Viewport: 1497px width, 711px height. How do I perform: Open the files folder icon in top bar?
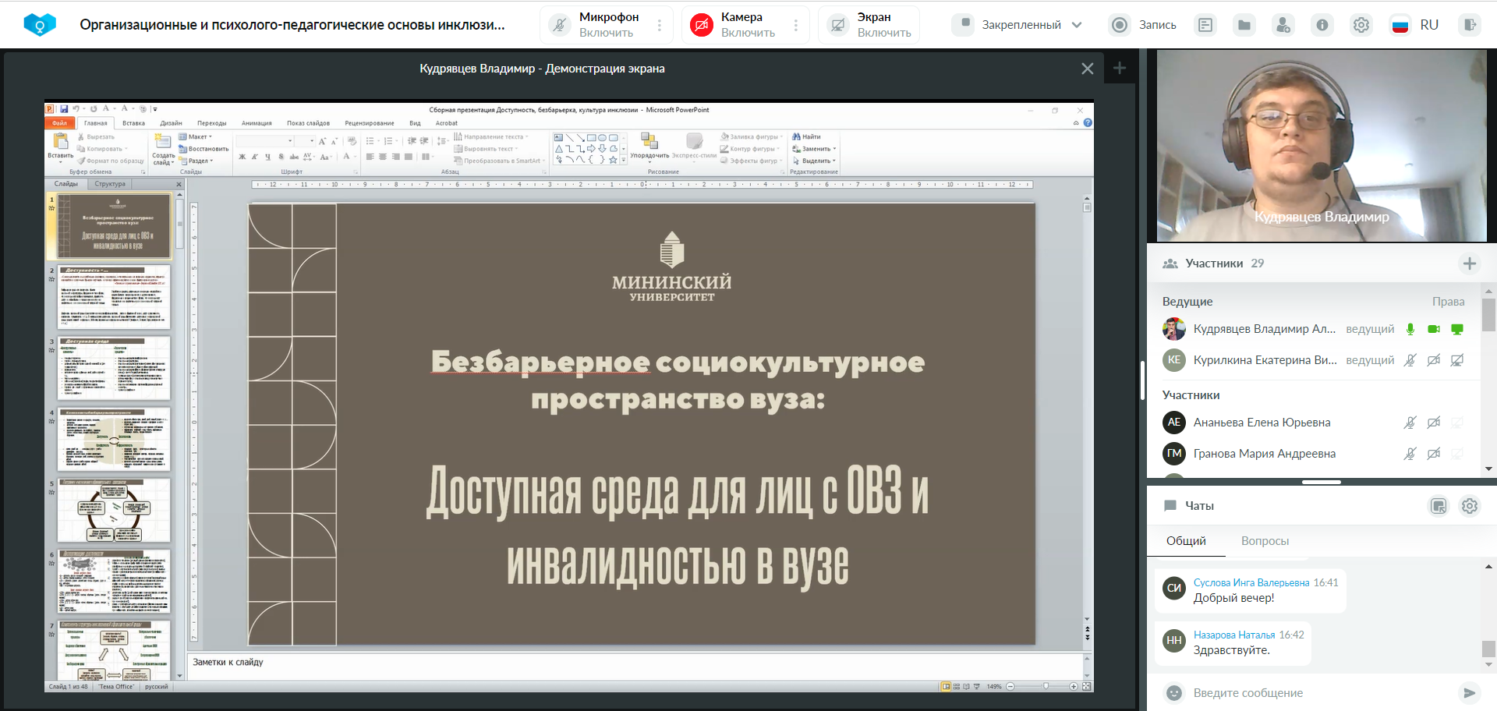[1244, 25]
